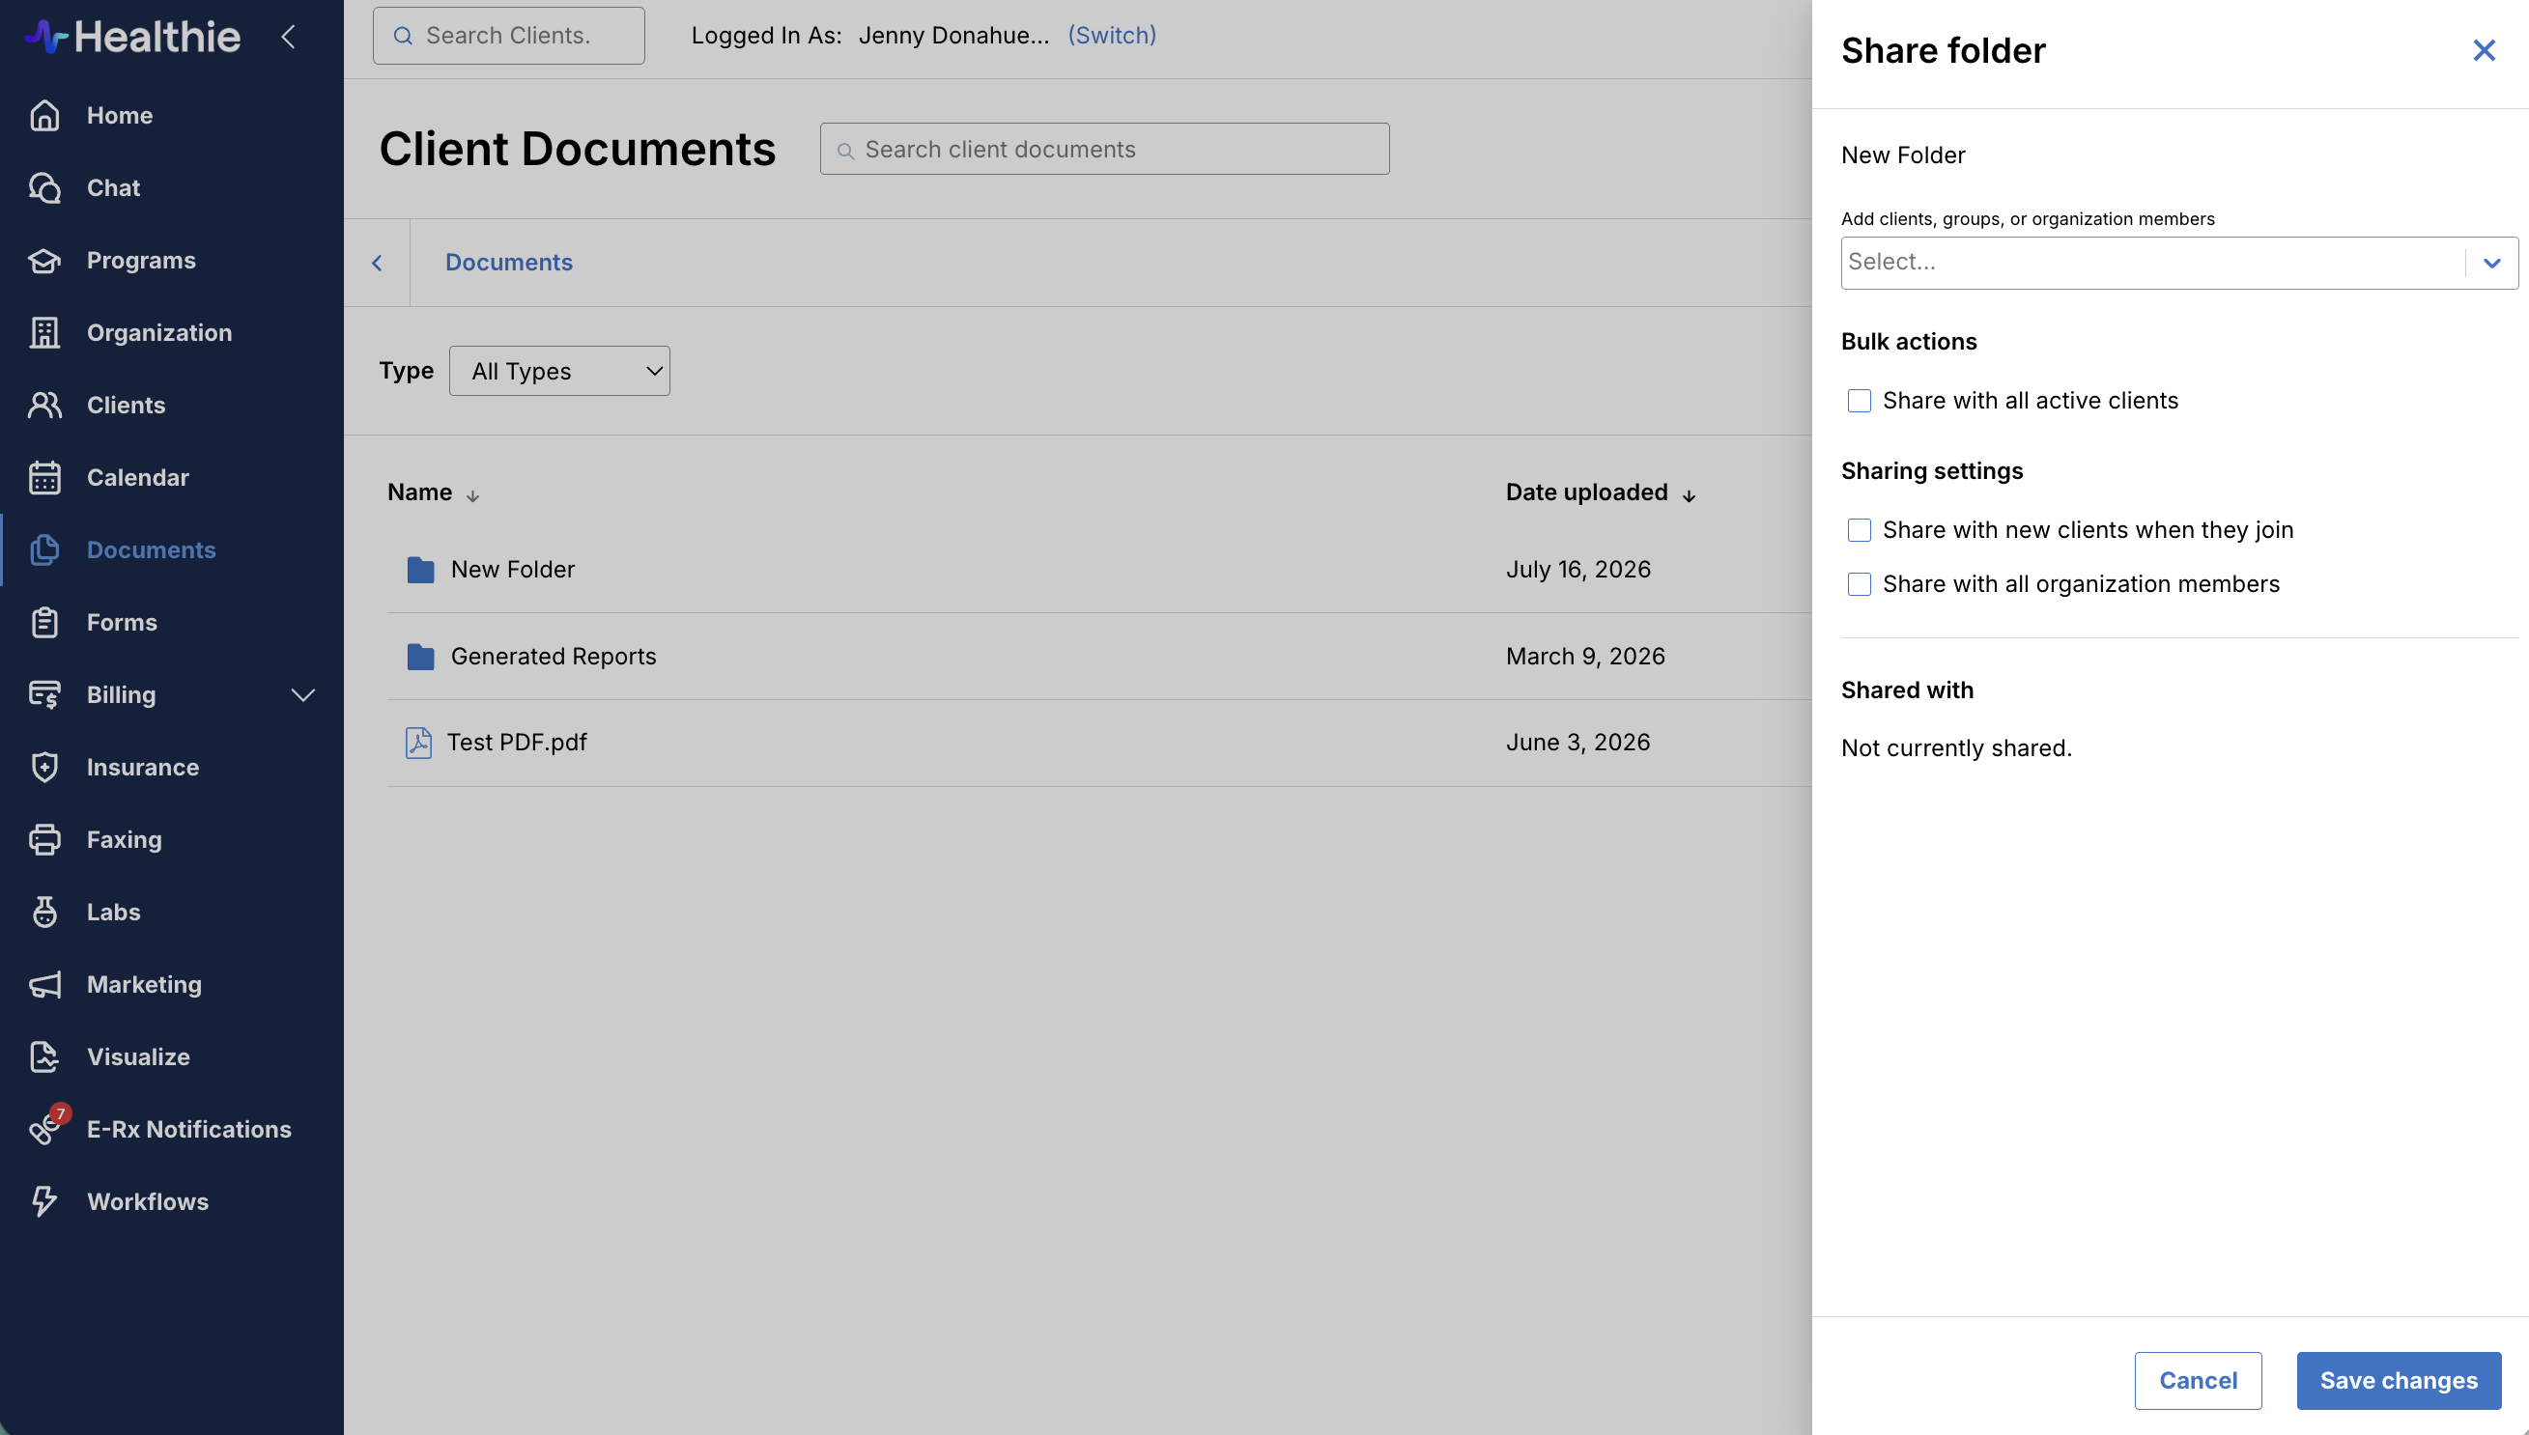Image resolution: width=2529 pixels, height=1435 pixels.
Task: Open E-Rx Notifications pill icon
Action: click(x=44, y=1130)
